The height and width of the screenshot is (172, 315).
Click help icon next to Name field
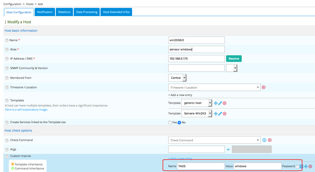pyautogui.click(x=7, y=40)
